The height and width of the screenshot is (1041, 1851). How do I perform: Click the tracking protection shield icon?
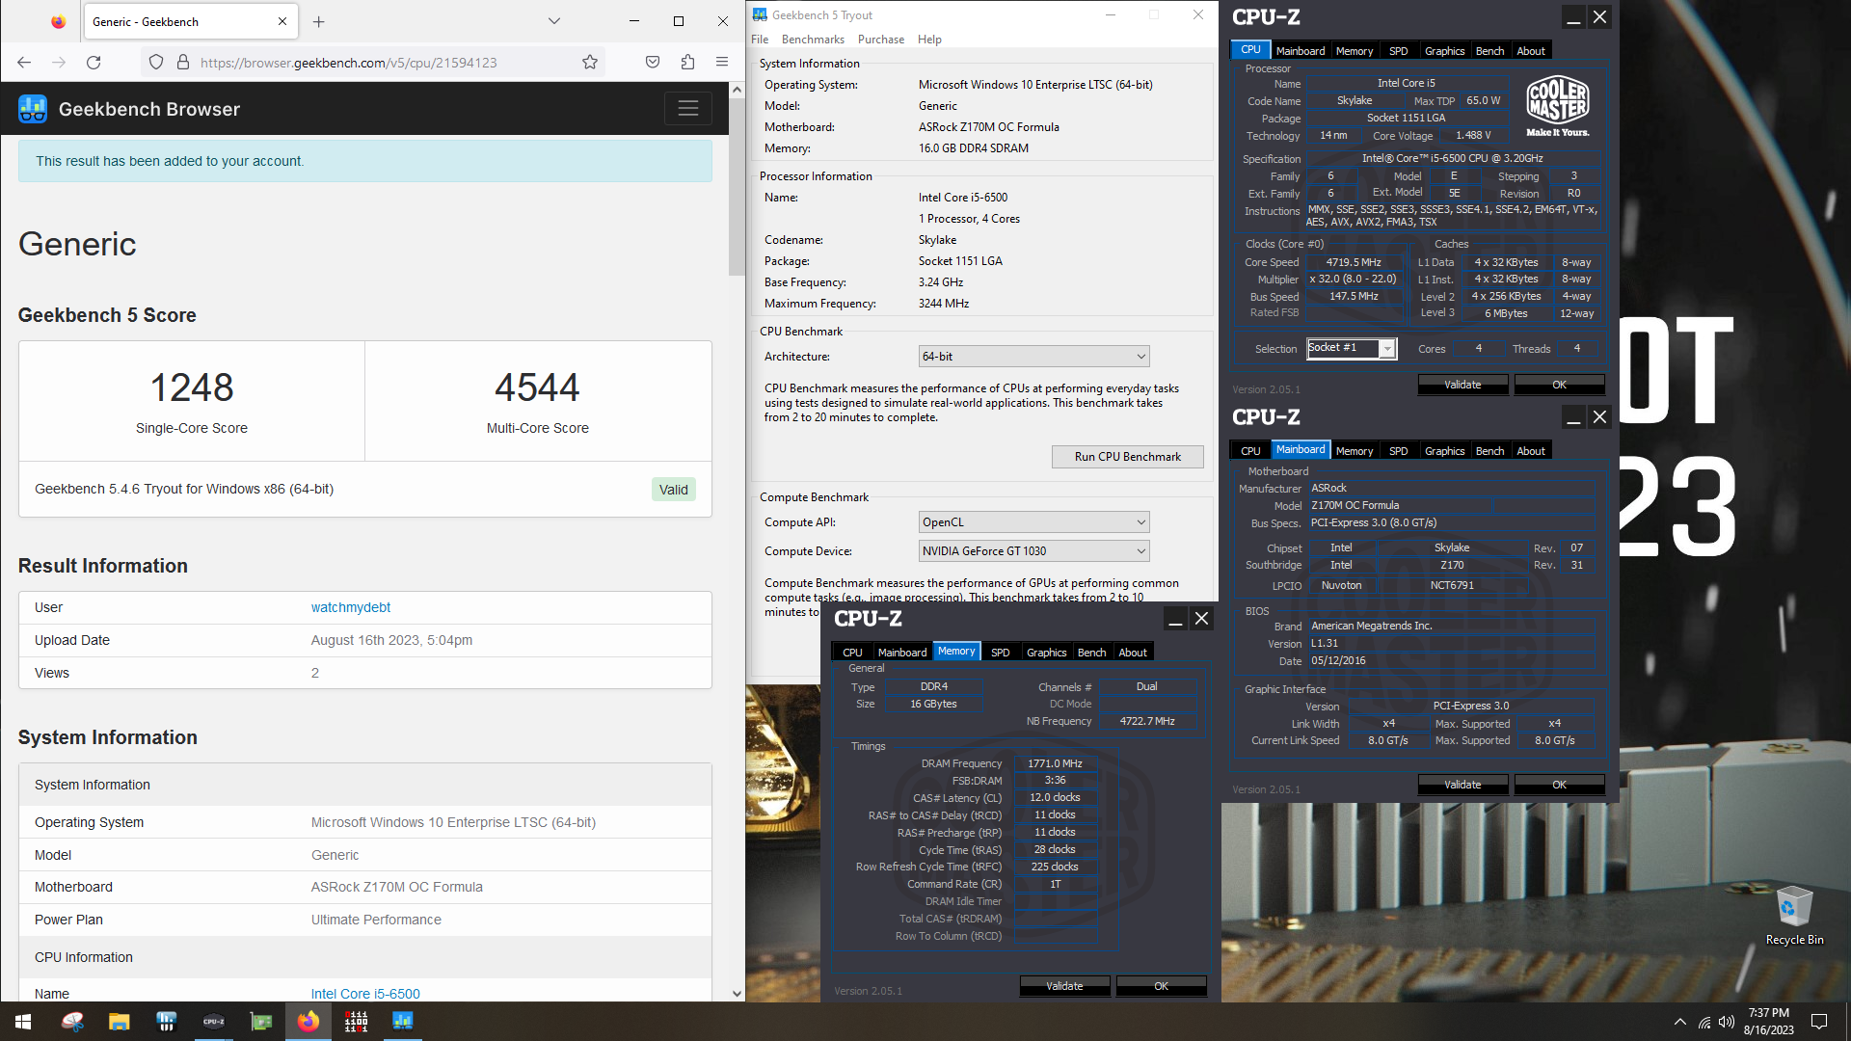[x=156, y=63]
